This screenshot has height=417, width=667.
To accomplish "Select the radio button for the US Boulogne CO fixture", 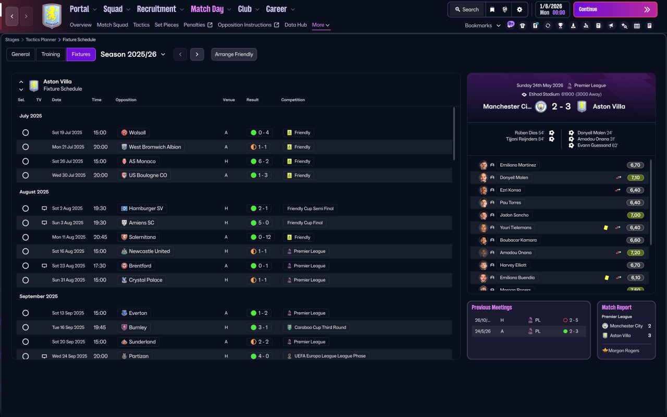I will (26, 176).
